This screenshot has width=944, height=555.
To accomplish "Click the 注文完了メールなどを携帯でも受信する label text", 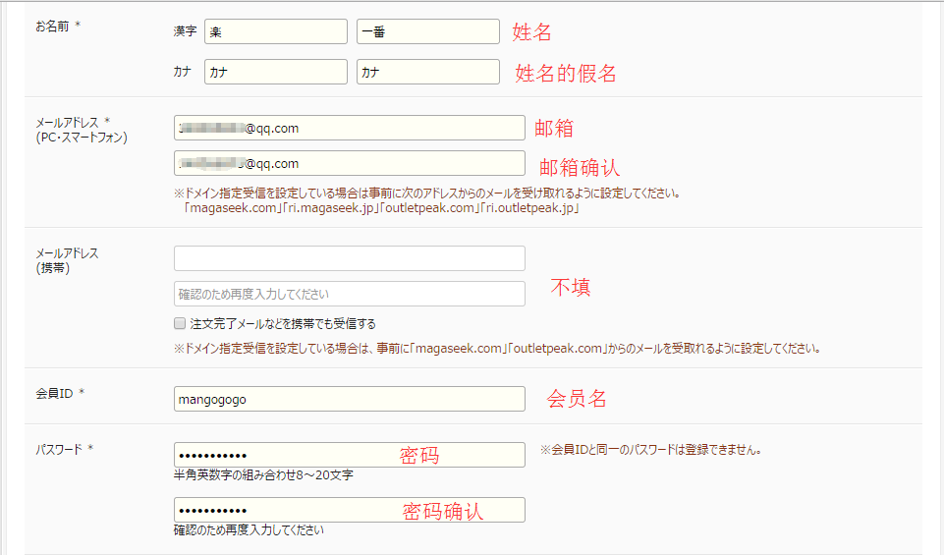I will point(283,323).
